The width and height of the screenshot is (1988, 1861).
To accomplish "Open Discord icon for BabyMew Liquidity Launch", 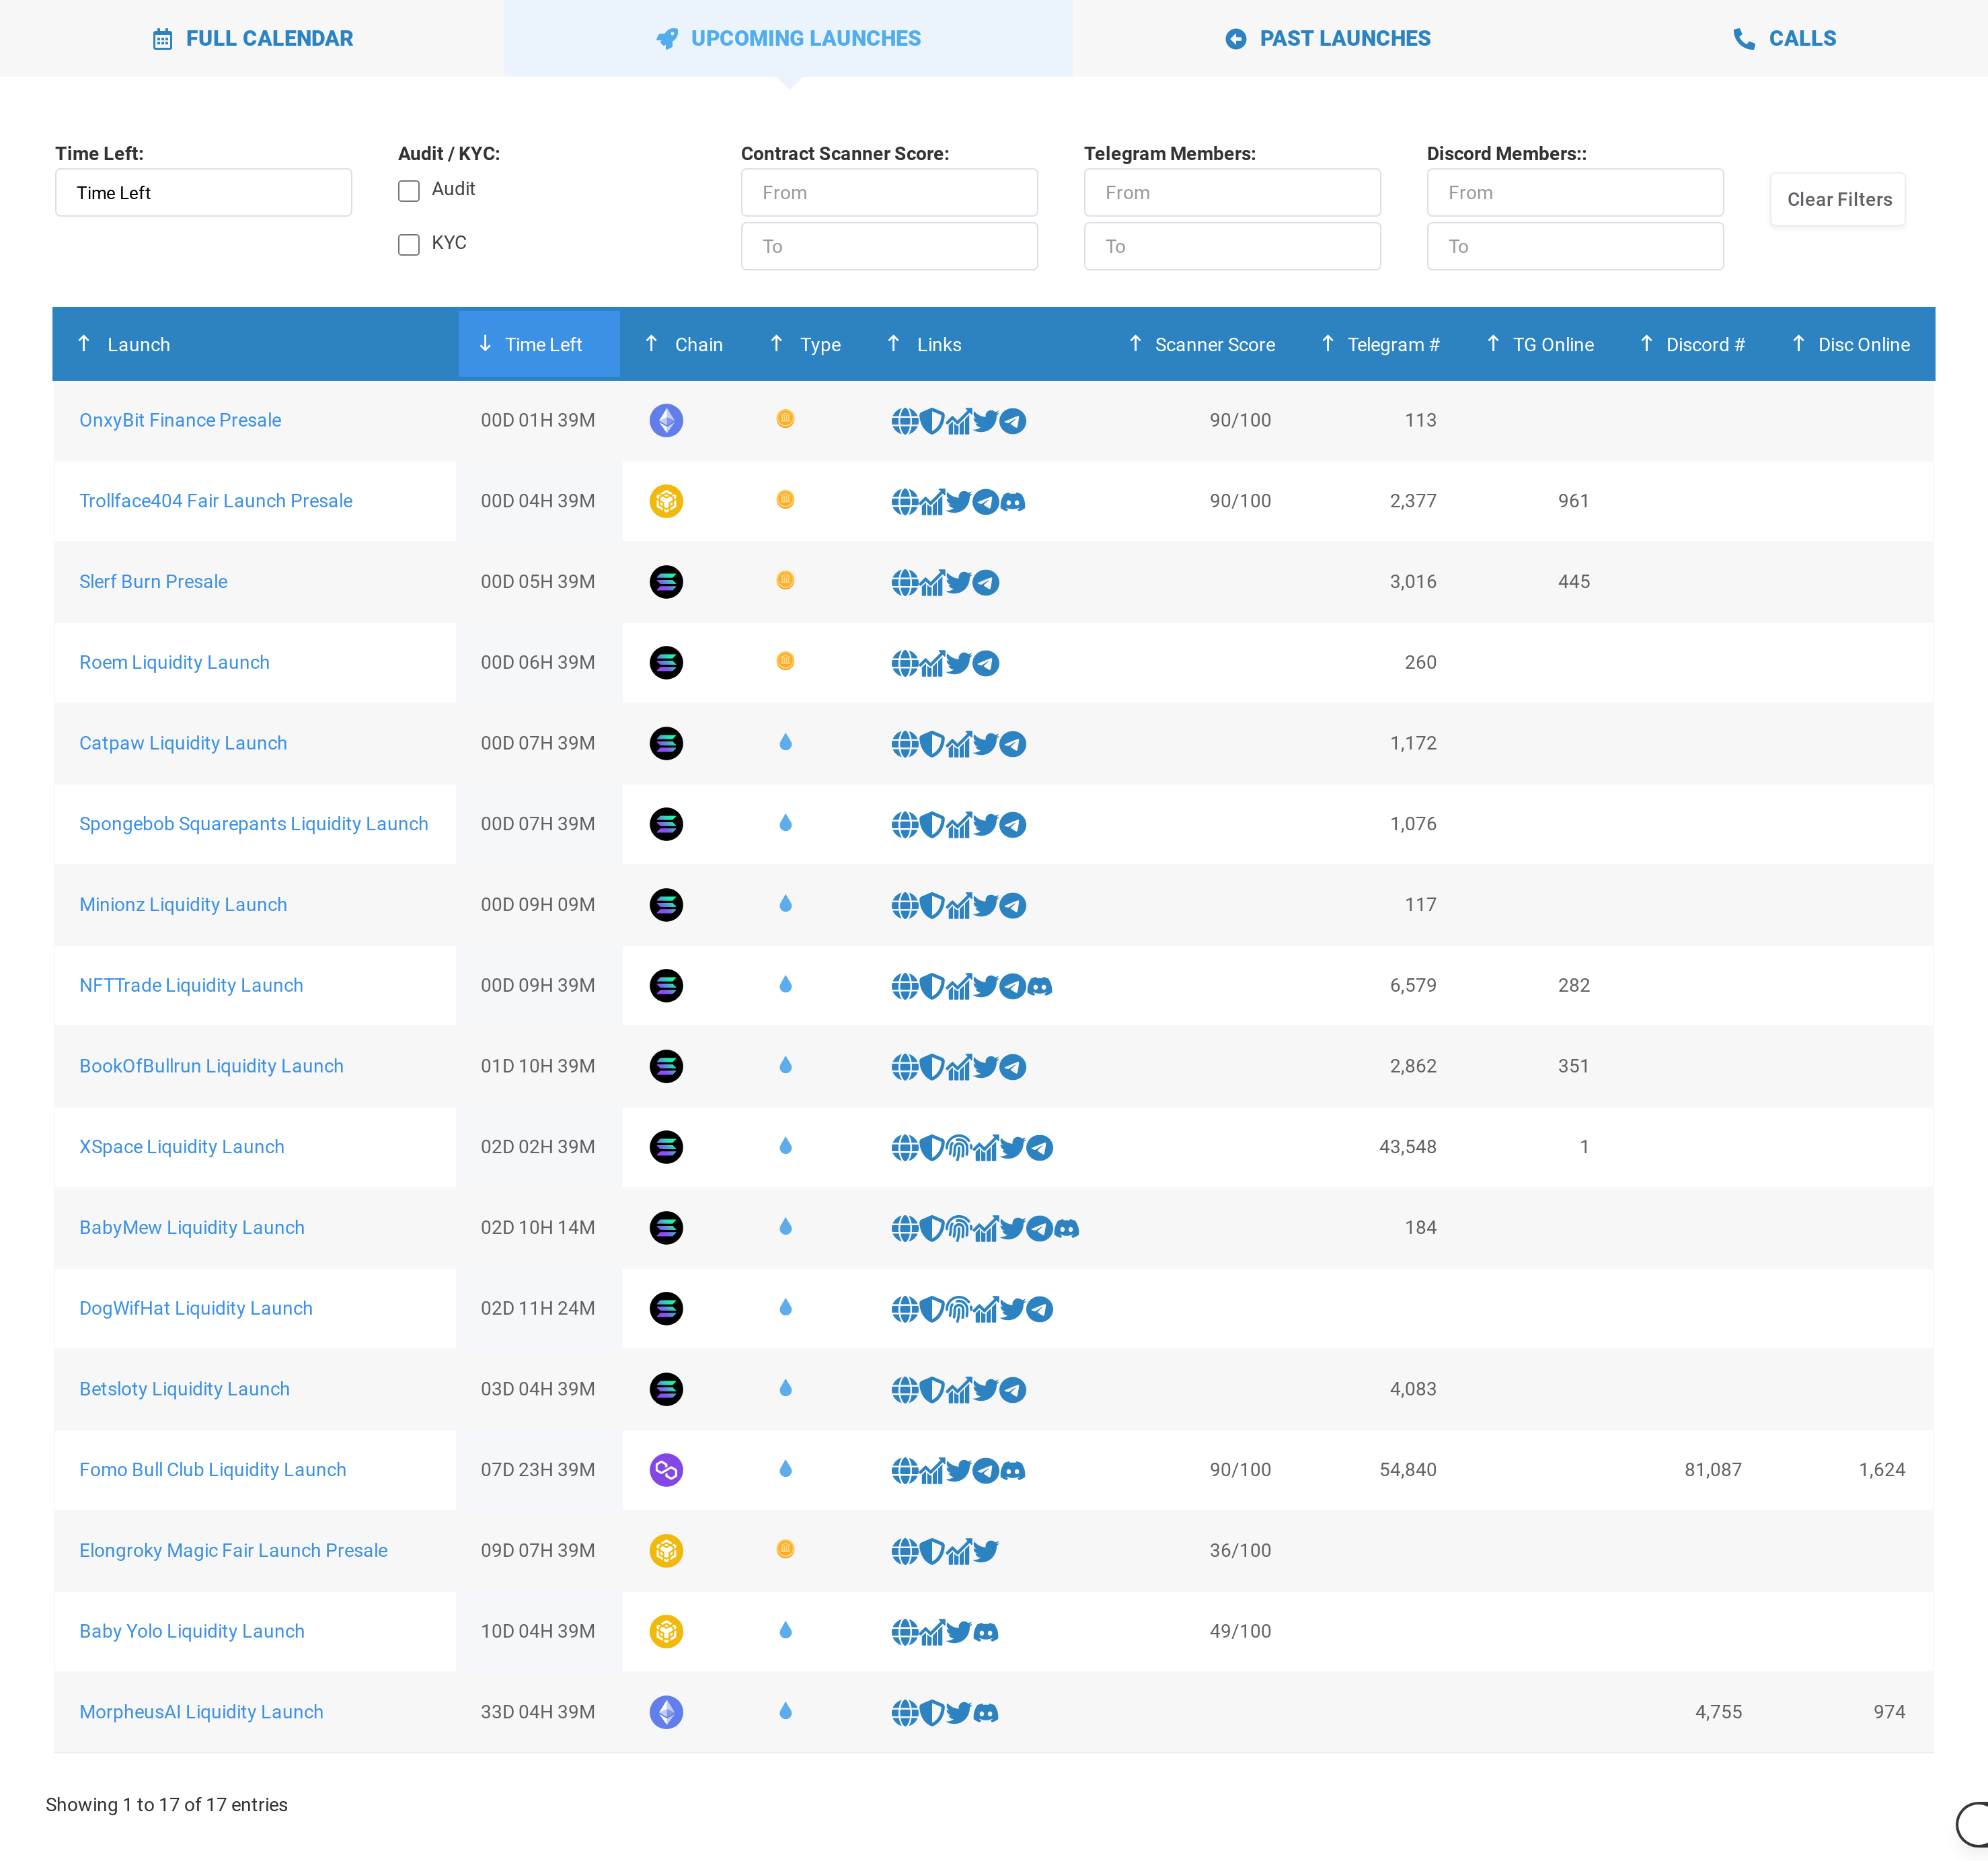I will [1066, 1229].
